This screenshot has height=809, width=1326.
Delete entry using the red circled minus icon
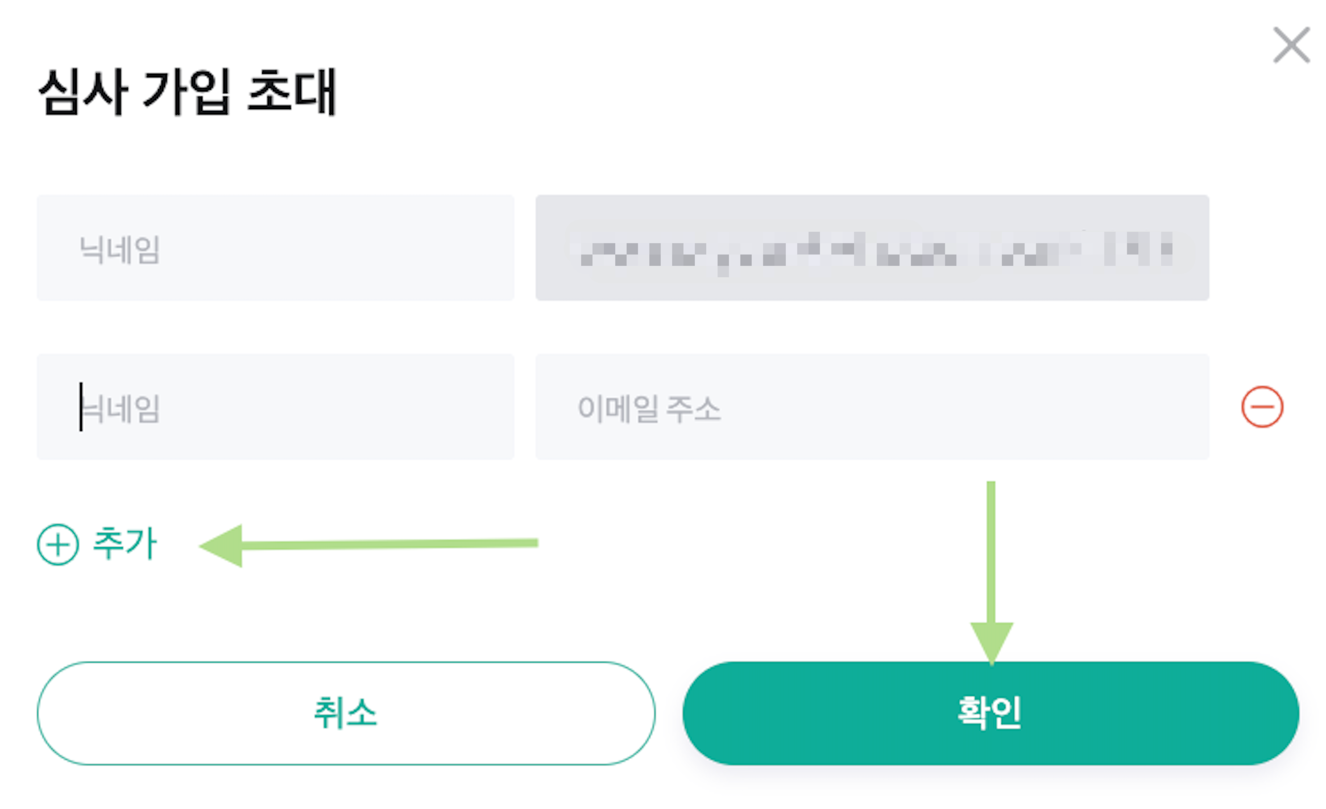coord(1262,407)
